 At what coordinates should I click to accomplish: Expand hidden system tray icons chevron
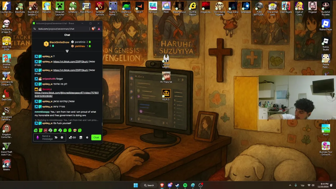coord(290,185)
